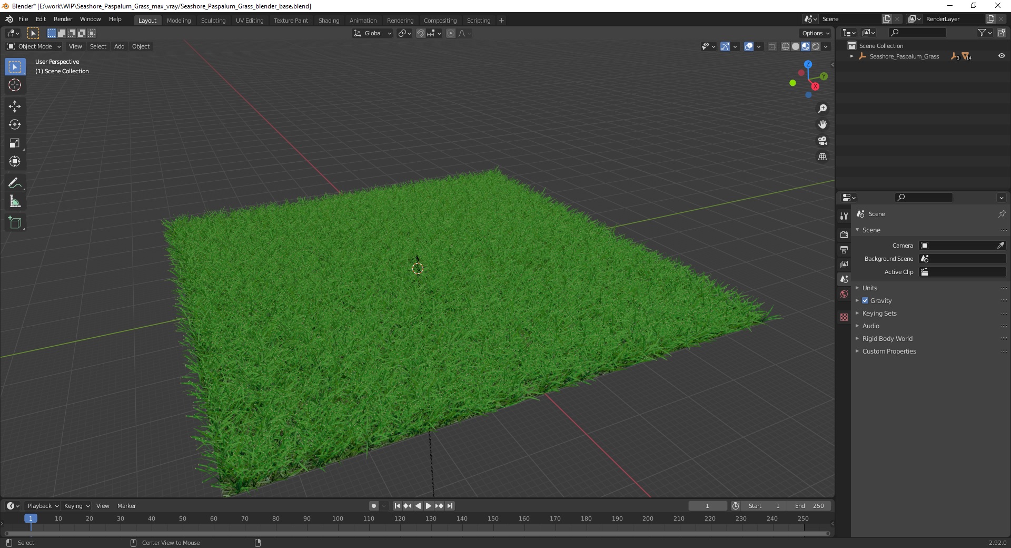
Task: Add a new collection in the outliner
Action: (1002, 33)
